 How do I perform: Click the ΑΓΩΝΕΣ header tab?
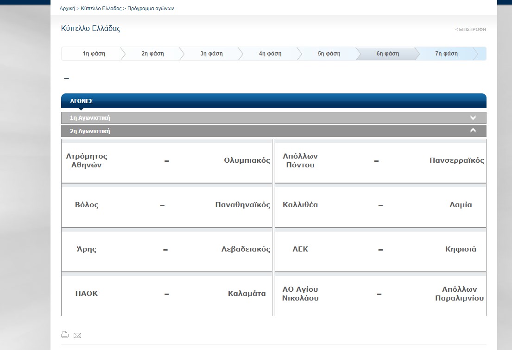point(81,101)
